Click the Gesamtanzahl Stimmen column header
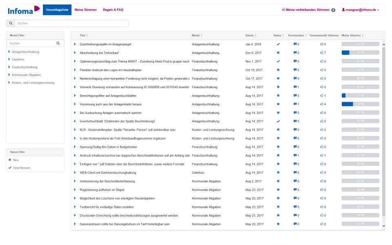Image resolution: width=392 pixels, height=245 pixels. [324, 36]
